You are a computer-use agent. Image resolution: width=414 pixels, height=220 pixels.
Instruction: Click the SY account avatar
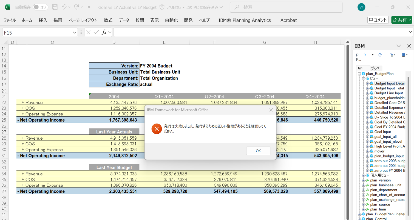click(361, 7)
